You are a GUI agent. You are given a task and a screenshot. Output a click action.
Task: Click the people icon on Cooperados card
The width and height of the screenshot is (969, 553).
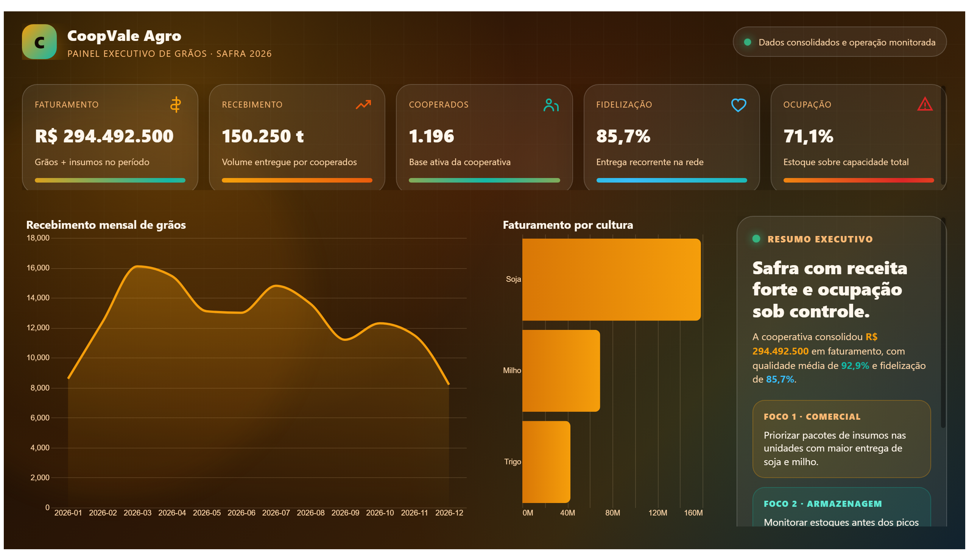(x=551, y=105)
